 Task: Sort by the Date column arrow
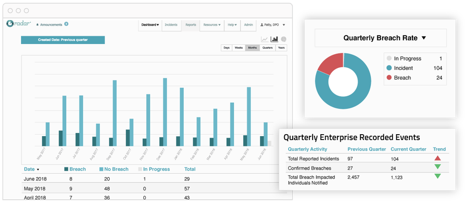coord(38,170)
